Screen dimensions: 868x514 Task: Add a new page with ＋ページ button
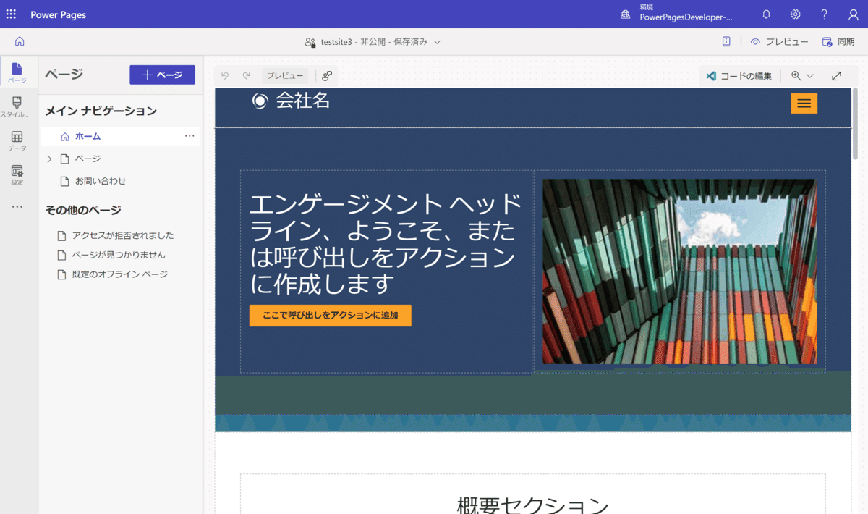coord(162,75)
